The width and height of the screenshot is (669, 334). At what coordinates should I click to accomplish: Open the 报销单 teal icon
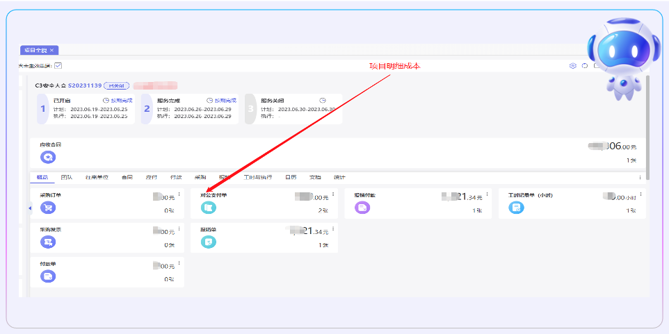click(x=209, y=242)
